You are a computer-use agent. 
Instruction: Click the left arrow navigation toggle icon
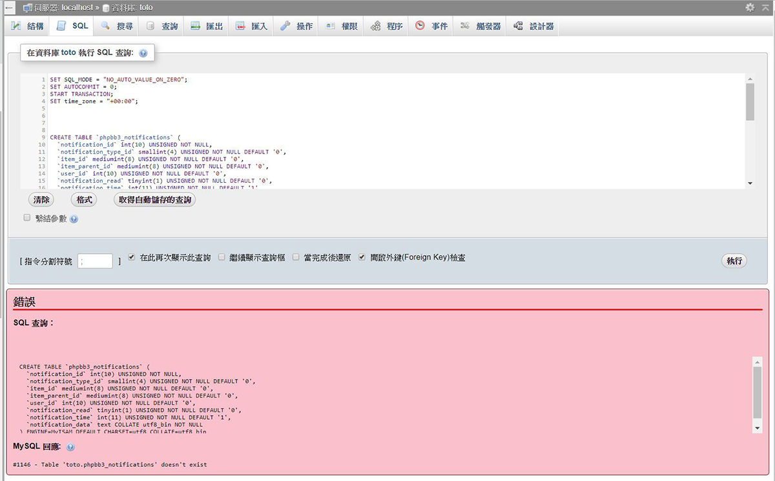(x=10, y=8)
